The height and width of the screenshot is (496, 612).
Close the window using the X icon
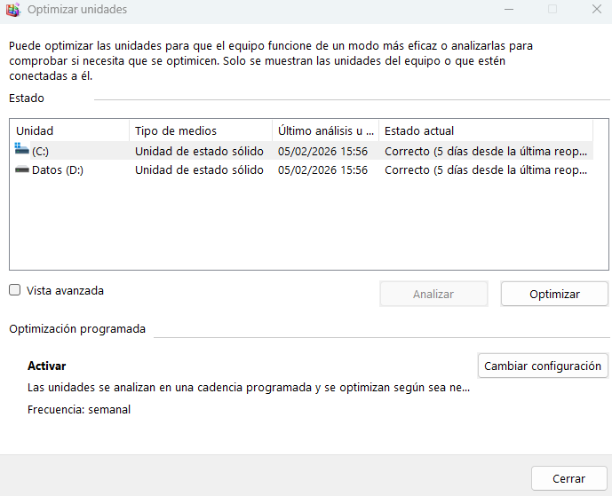coord(595,10)
